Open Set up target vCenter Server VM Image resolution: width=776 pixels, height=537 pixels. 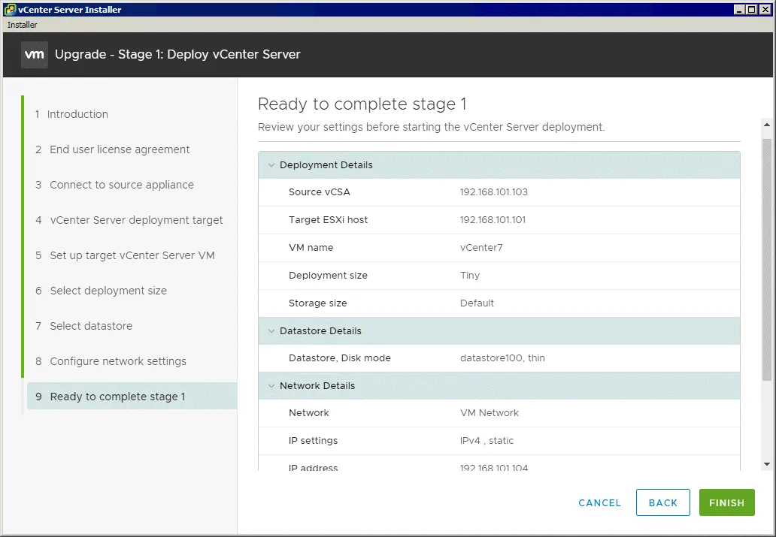(x=132, y=255)
